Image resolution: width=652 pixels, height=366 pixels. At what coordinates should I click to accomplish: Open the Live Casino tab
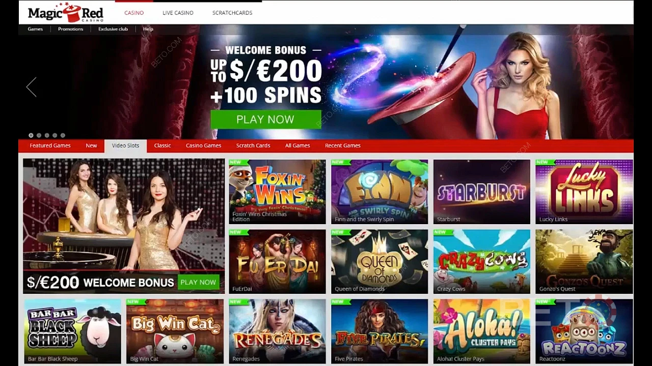[x=178, y=13]
